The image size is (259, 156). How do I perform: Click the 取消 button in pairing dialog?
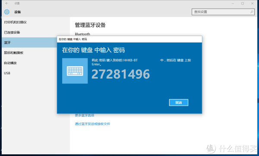[179, 103]
